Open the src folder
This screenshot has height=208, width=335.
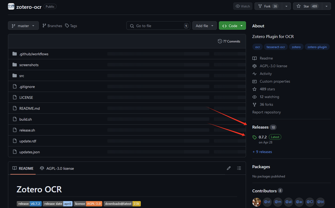tap(22, 76)
